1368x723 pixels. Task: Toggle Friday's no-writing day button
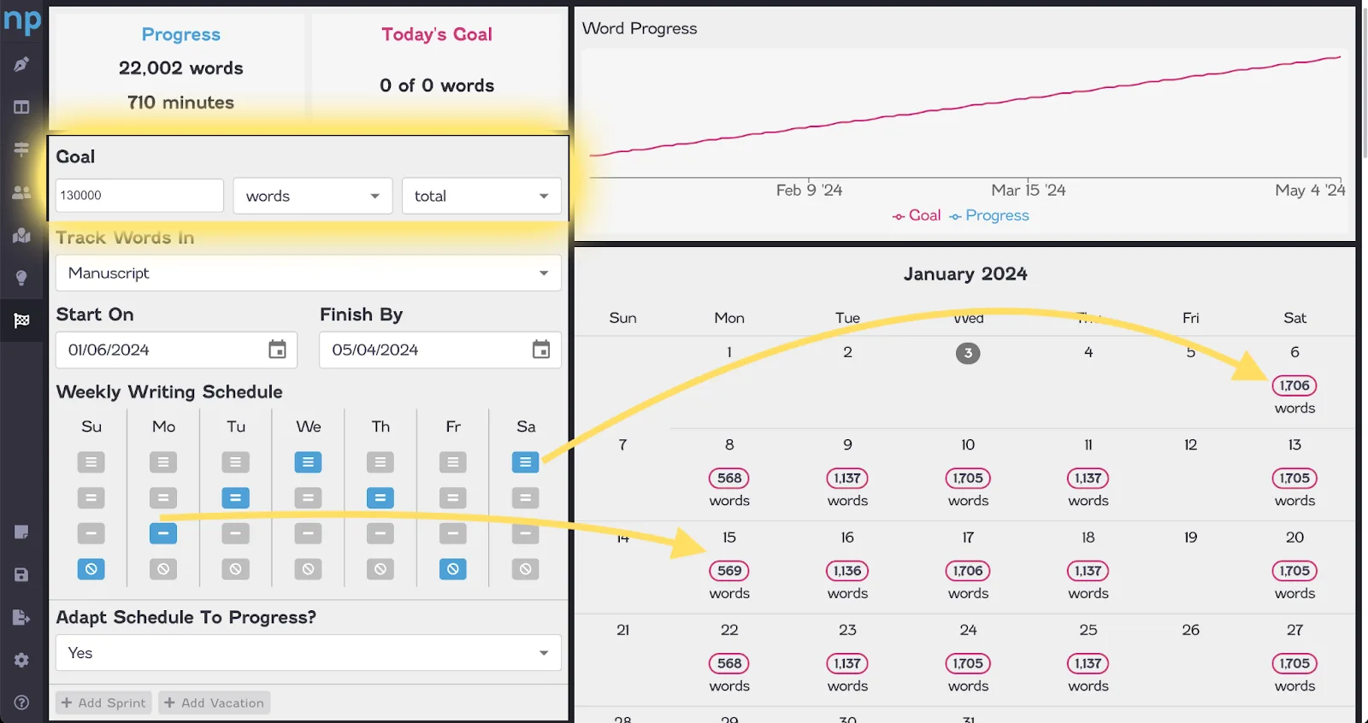(x=453, y=569)
